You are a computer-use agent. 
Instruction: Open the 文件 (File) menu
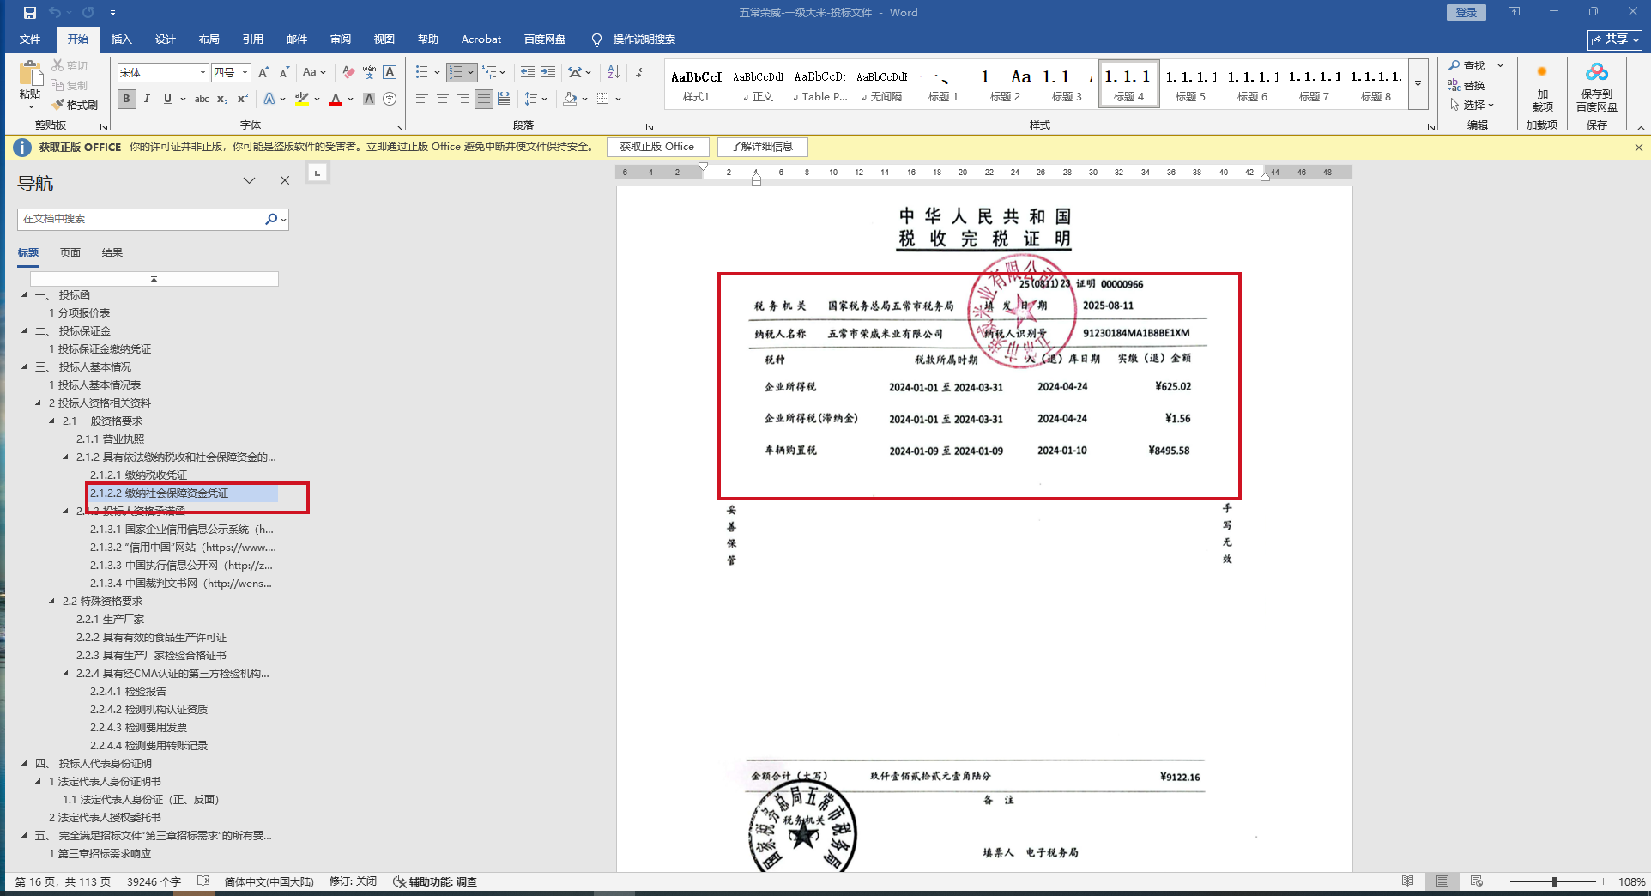[30, 39]
